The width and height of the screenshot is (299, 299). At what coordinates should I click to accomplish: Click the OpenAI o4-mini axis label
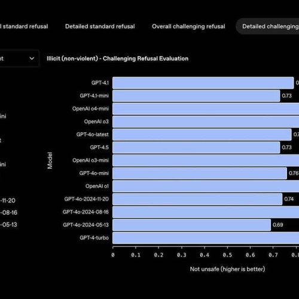point(90,109)
